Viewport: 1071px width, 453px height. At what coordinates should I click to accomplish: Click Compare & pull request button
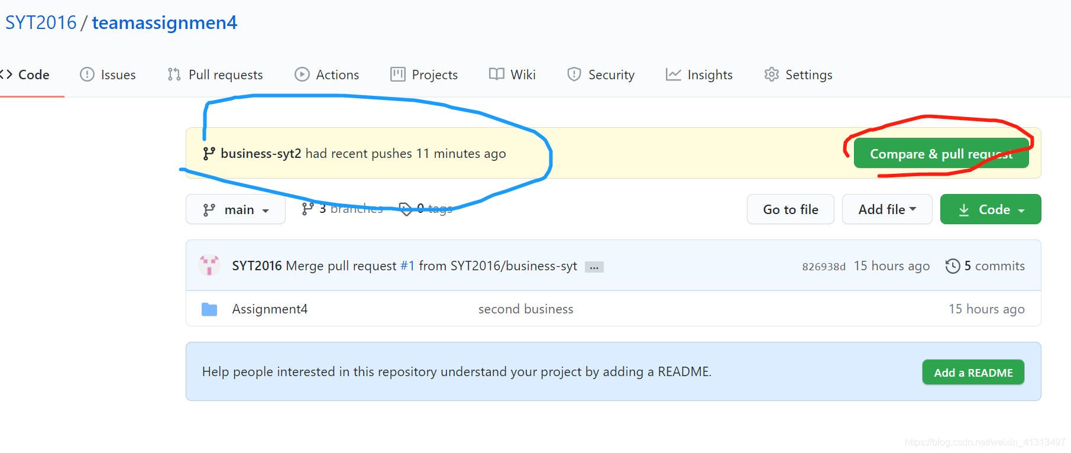click(941, 154)
